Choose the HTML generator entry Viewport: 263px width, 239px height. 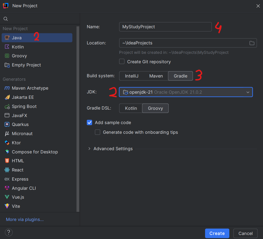click(x=37, y=161)
